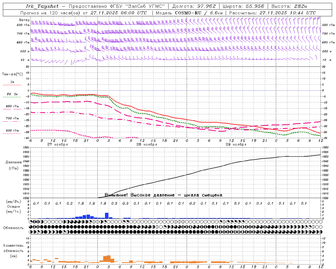Click the (мм/3ч.) precipitation unit label
Image resolution: width=336 pixels, height=269 pixels.
14,201
